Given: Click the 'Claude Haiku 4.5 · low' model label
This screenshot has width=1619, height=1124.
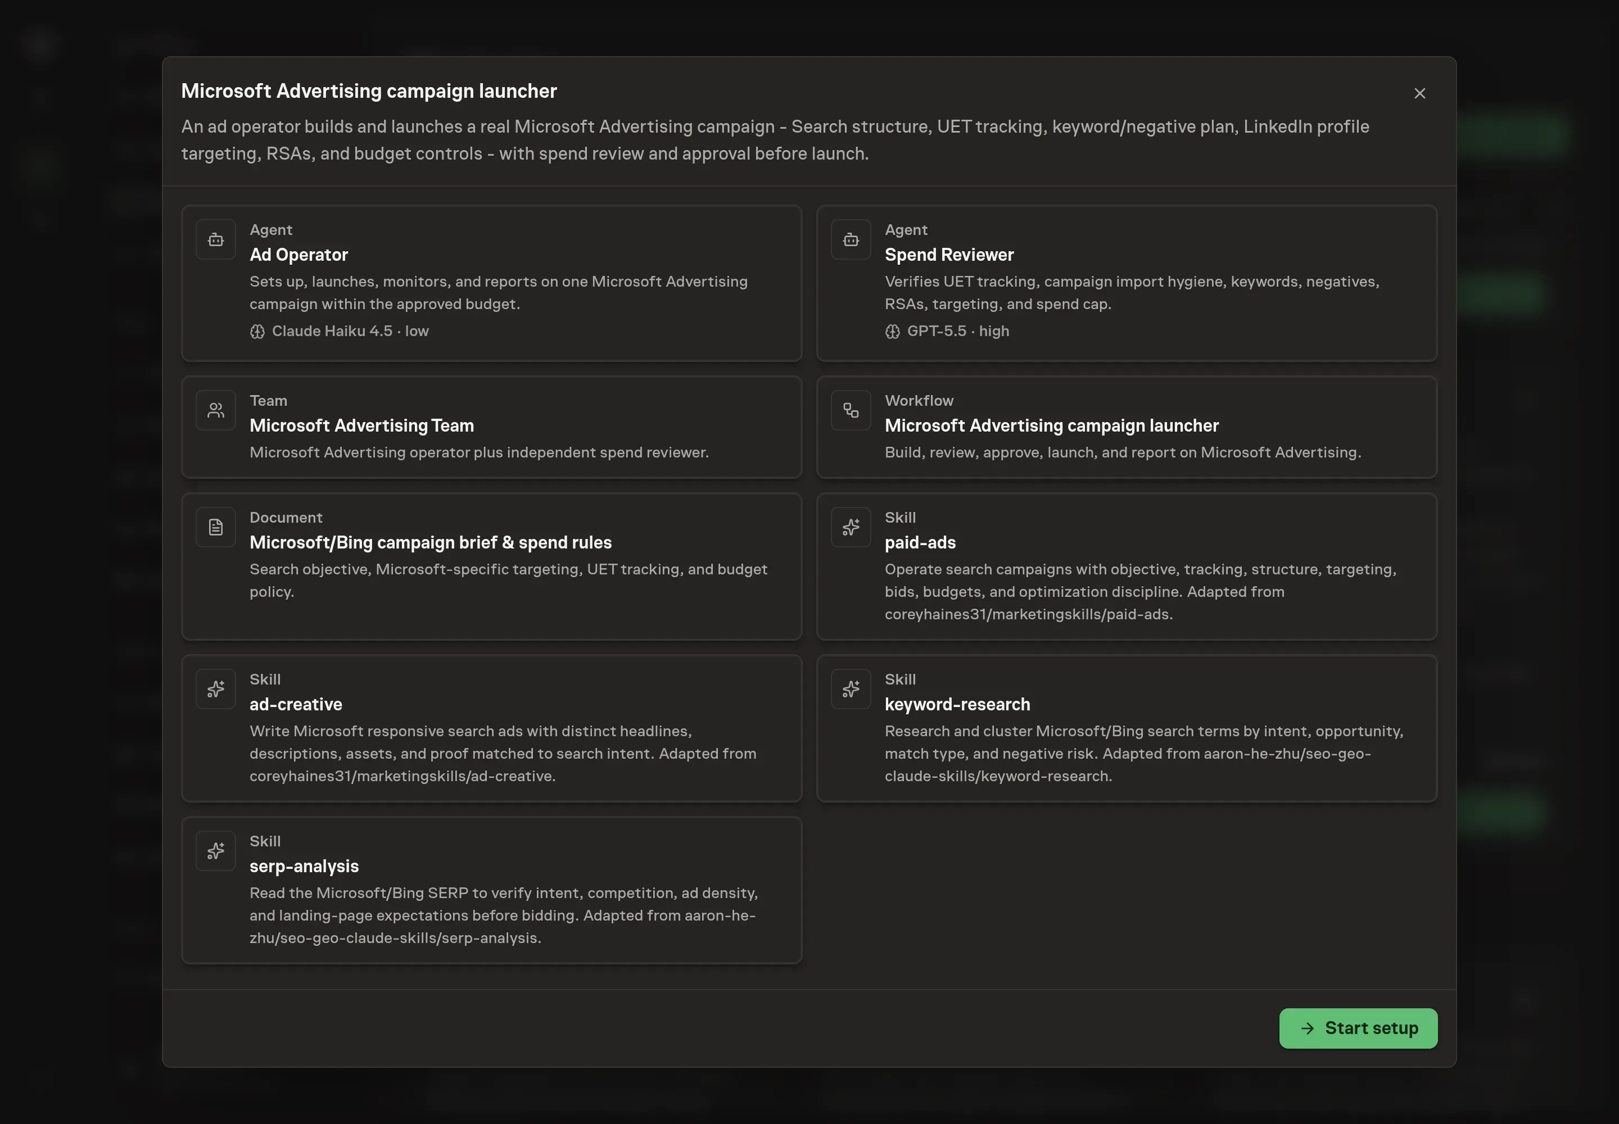Looking at the screenshot, I should [350, 331].
